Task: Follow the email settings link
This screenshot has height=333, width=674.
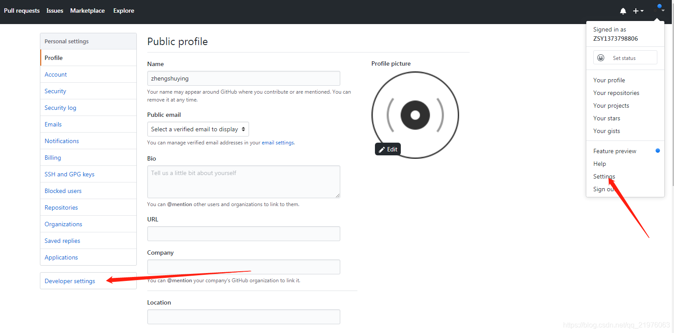Action: [278, 143]
